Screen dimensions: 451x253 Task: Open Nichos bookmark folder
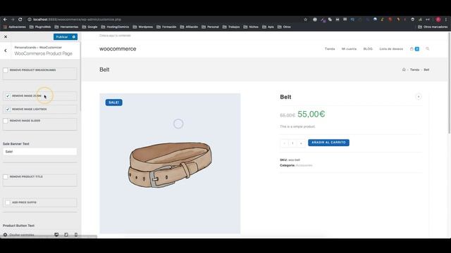click(251, 27)
